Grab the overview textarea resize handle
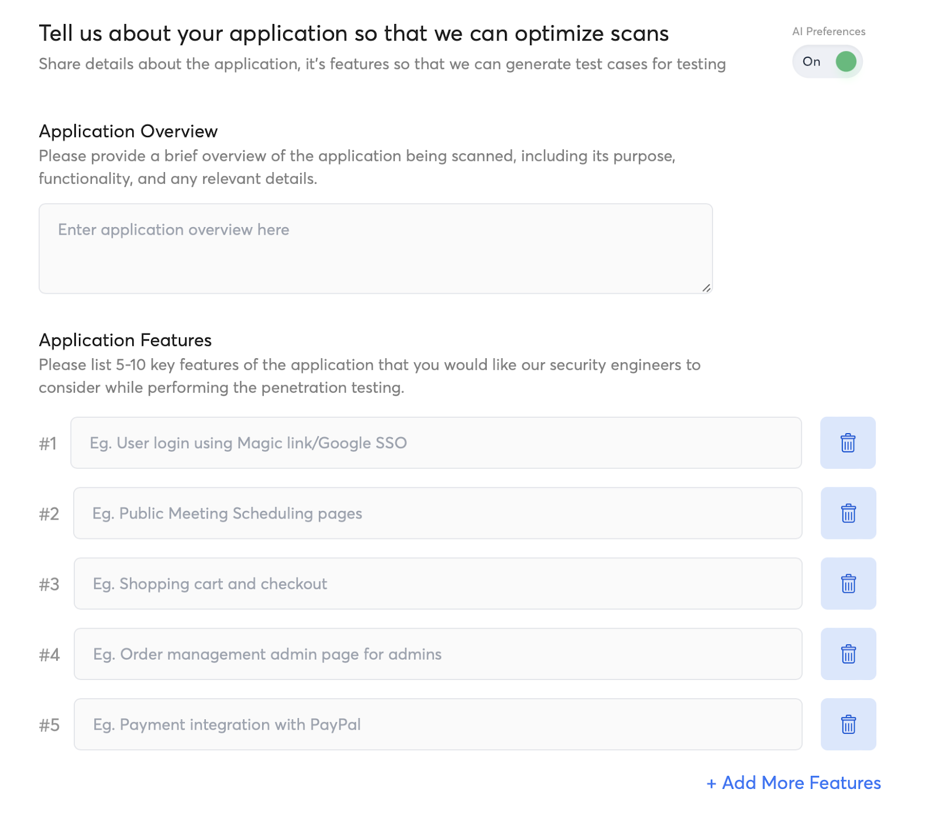The image size is (936, 831). pos(706,288)
